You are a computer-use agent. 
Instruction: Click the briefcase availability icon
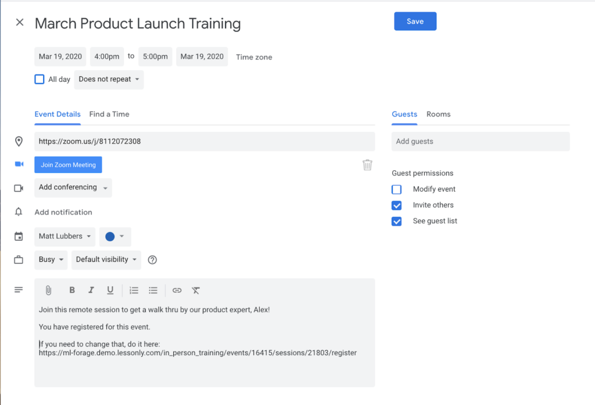(19, 260)
